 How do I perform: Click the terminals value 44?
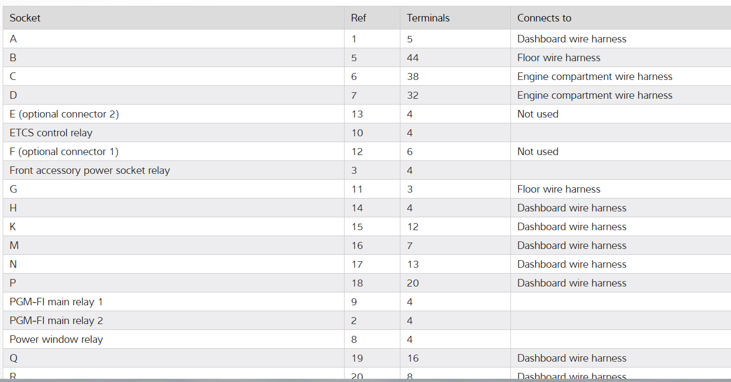(413, 58)
